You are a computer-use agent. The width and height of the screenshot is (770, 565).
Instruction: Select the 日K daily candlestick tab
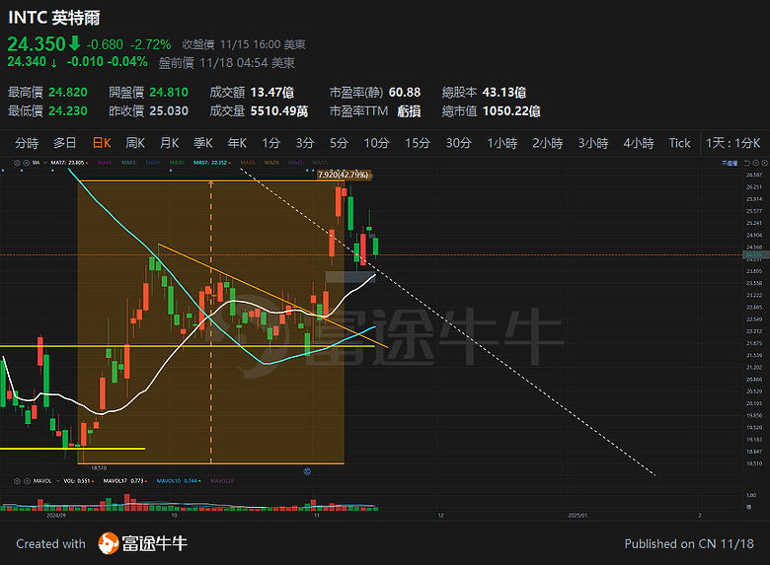click(x=102, y=143)
